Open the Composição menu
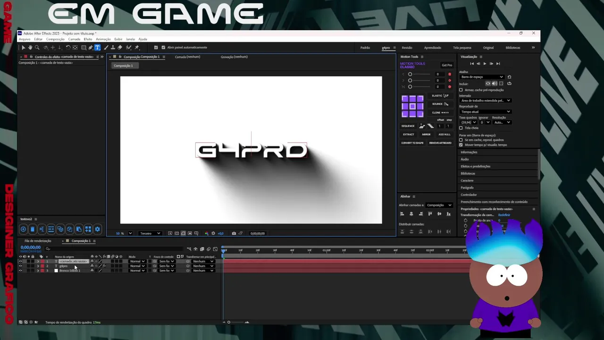This screenshot has height=340, width=604. [55, 39]
